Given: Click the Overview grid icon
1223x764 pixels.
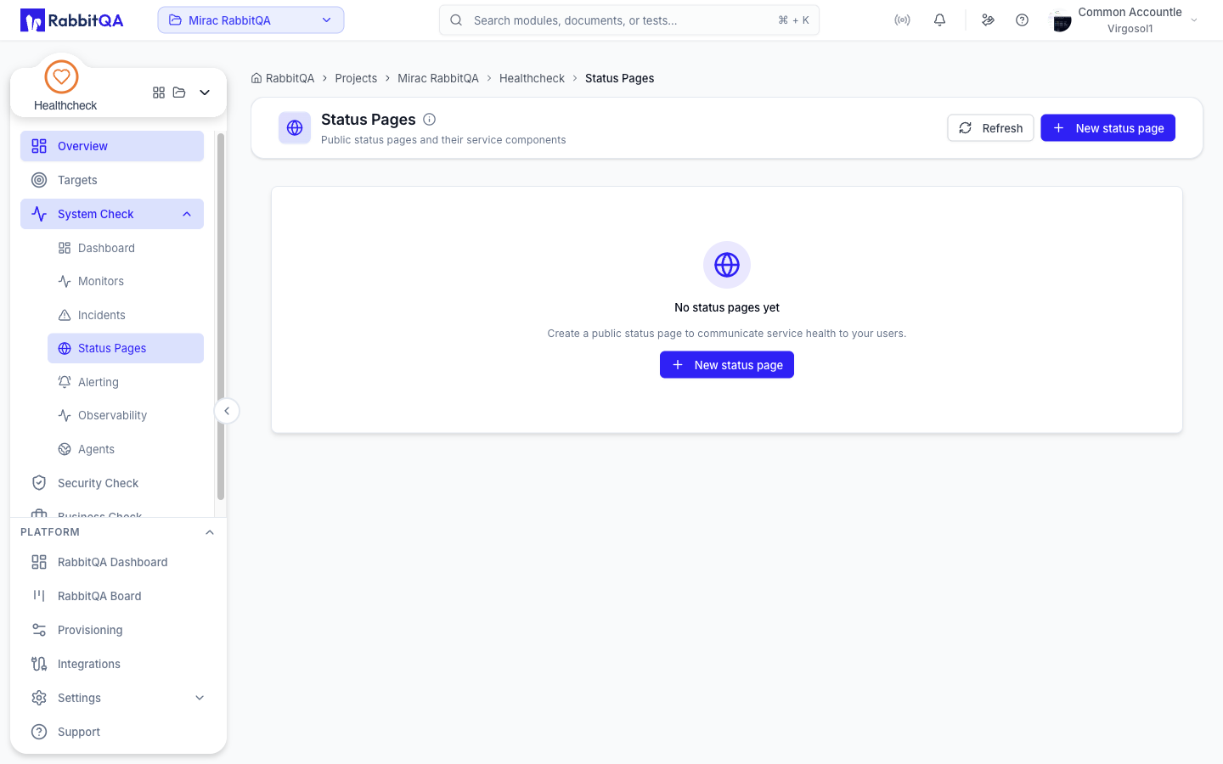Looking at the screenshot, I should [39, 146].
